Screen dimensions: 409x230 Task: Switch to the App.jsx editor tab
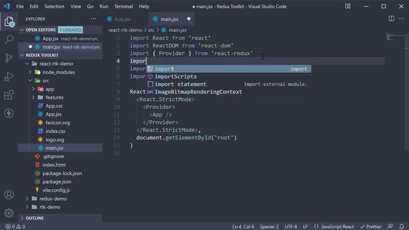[126, 19]
